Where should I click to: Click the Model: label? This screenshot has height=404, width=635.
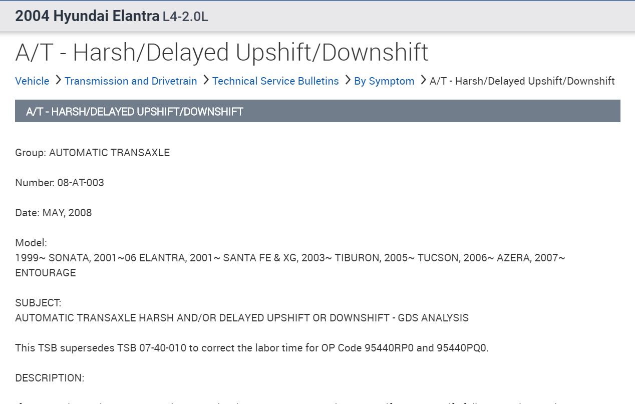(31, 243)
